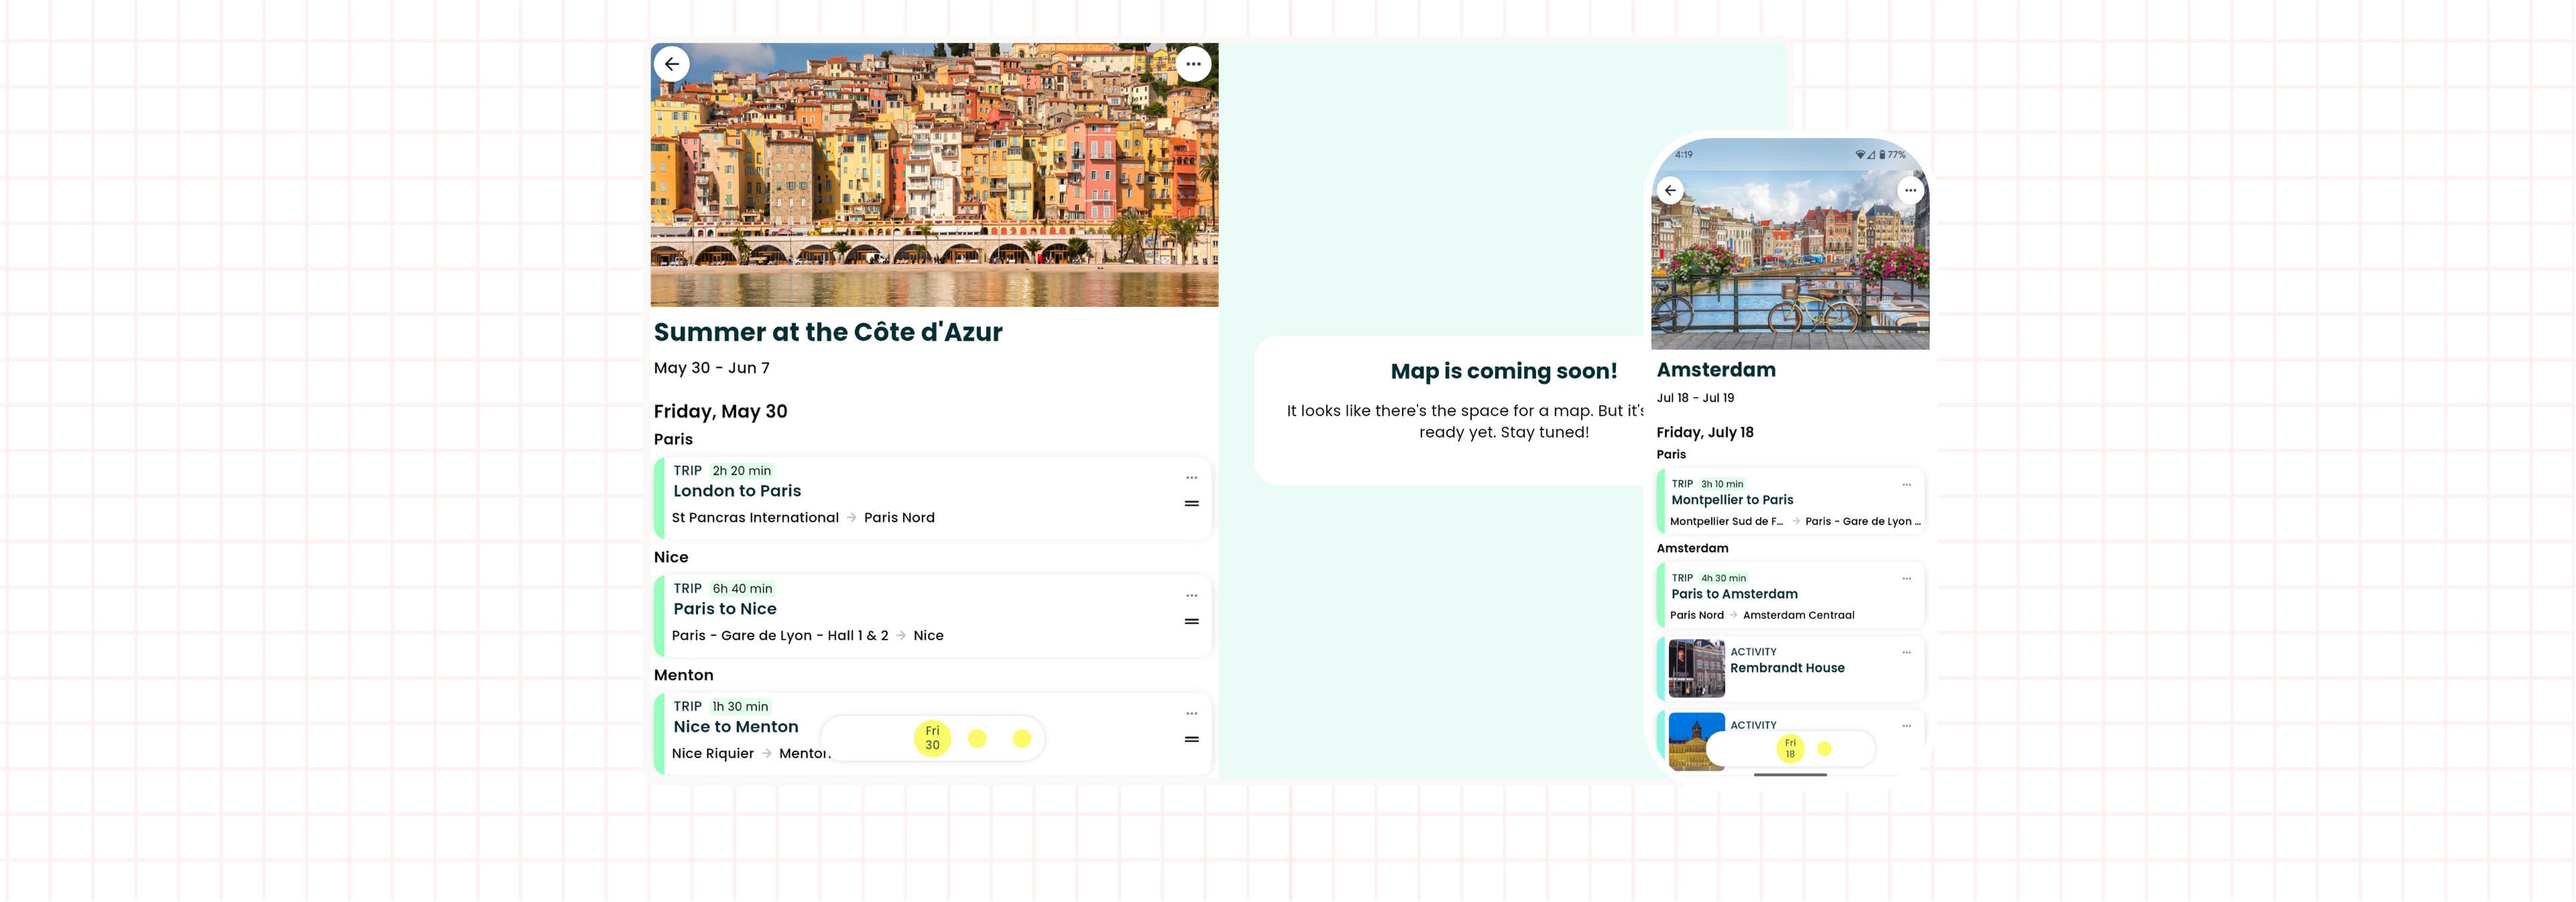The width and height of the screenshot is (2576, 902).
Task: Click Amsterdam Centraal station text
Action: (x=1798, y=615)
